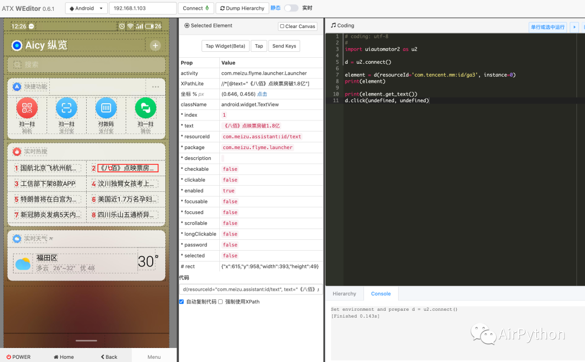585x362 pixels.
Task: Enable the 强制使用XPath checkbox
Action: click(220, 301)
